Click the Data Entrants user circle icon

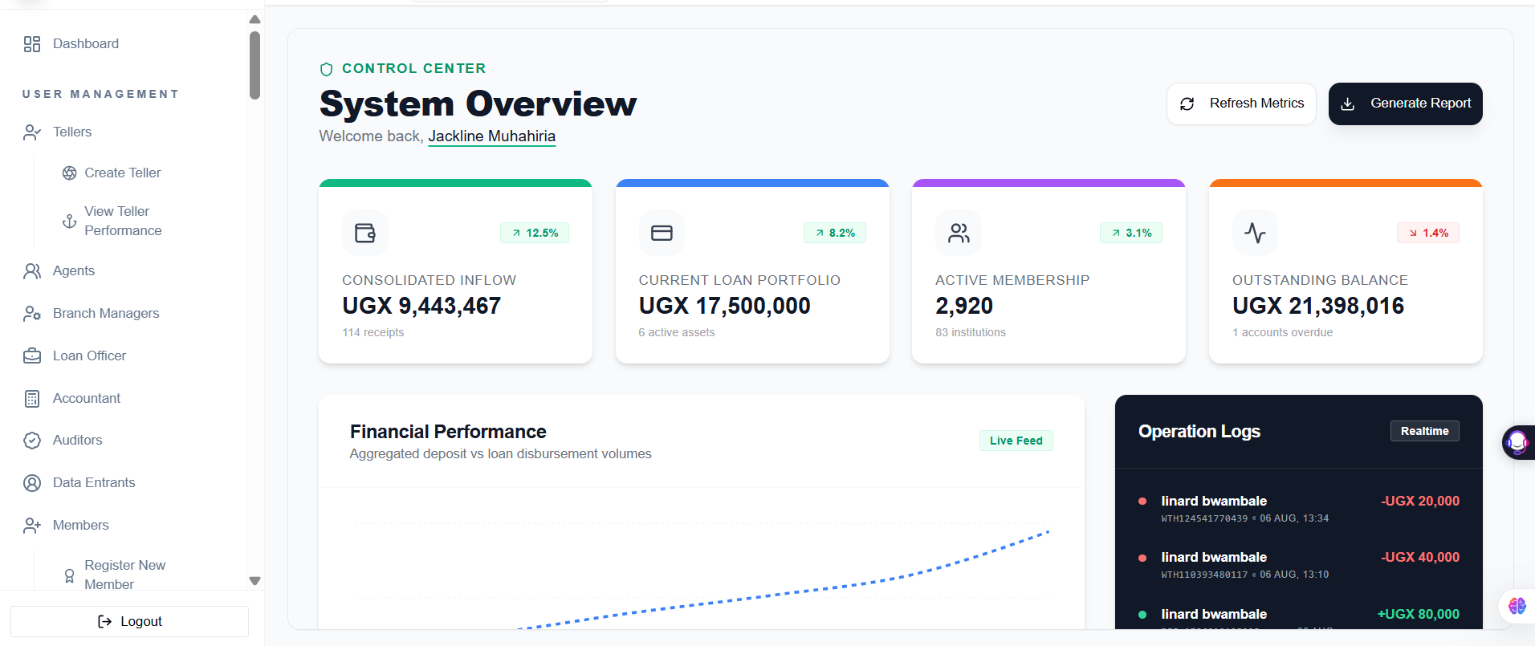32,483
